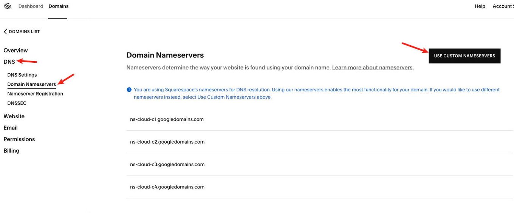
Task: Click the Use Custom Nameservers button
Action: coord(464,56)
